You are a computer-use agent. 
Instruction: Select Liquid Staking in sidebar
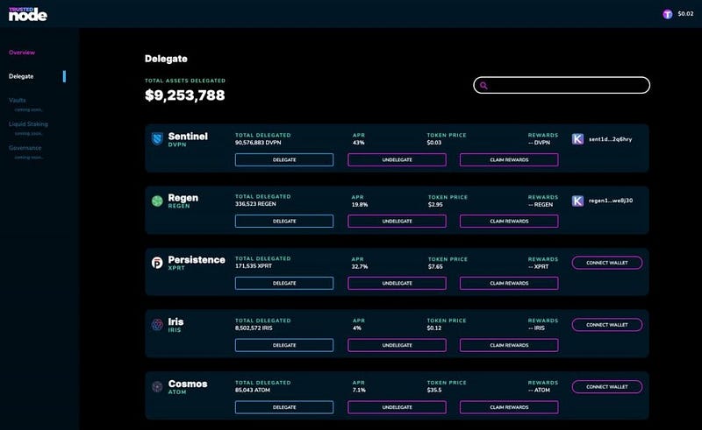pyautogui.click(x=28, y=123)
